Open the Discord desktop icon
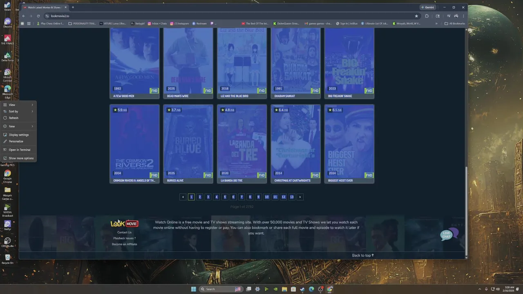This screenshot has height=294, width=523. point(7,23)
